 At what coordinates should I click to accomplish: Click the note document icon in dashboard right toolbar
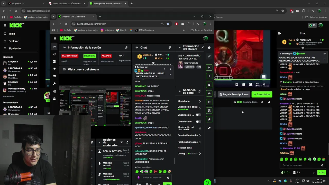pos(209,85)
